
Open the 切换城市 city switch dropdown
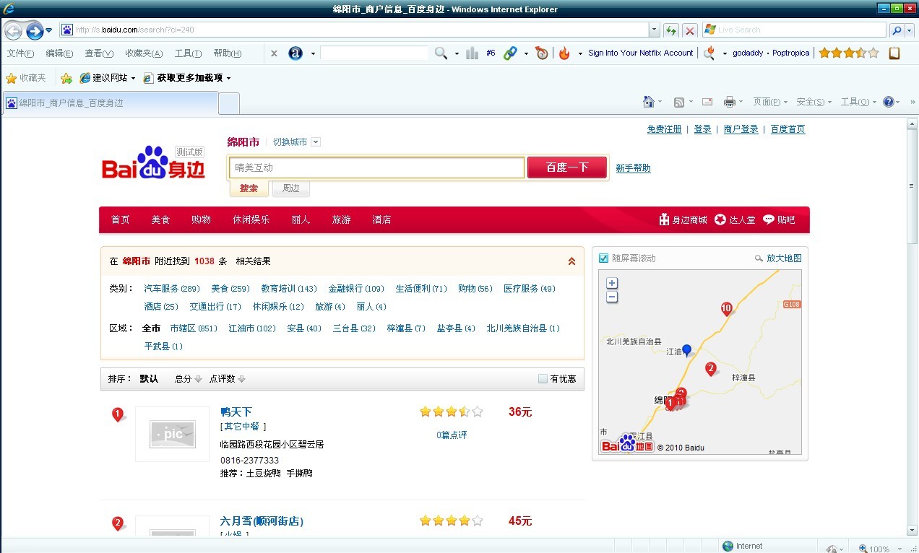316,142
